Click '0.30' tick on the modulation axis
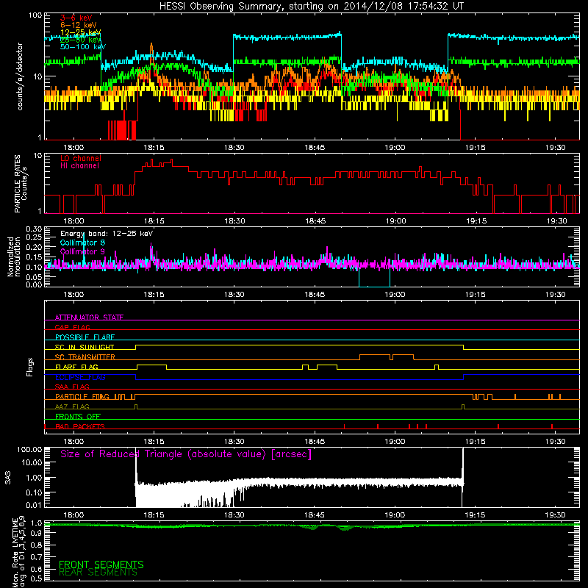 coord(34,229)
